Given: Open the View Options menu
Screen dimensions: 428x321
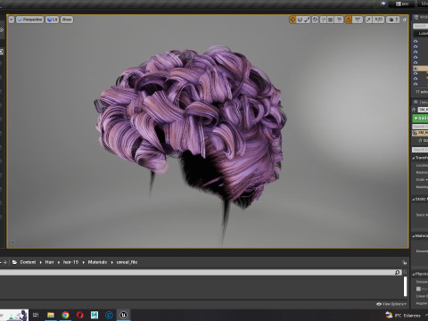Looking at the screenshot, I should click(391, 304).
